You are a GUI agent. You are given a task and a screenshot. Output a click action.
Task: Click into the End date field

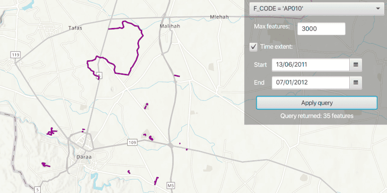tap(310, 83)
